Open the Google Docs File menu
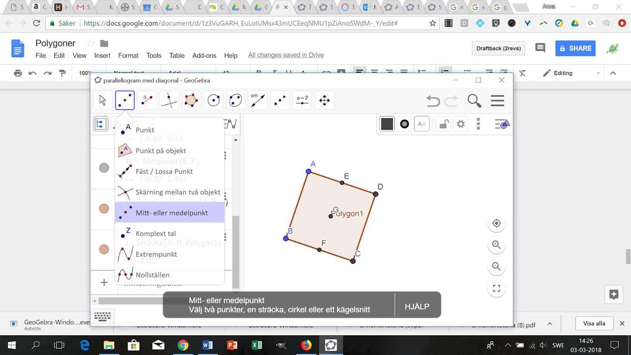This screenshot has height=355, width=631. pos(41,55)
